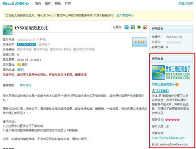Click 应用信息 panel header
Image resolution: width=196 pixels, height=149 pixels.
(171, 29)
